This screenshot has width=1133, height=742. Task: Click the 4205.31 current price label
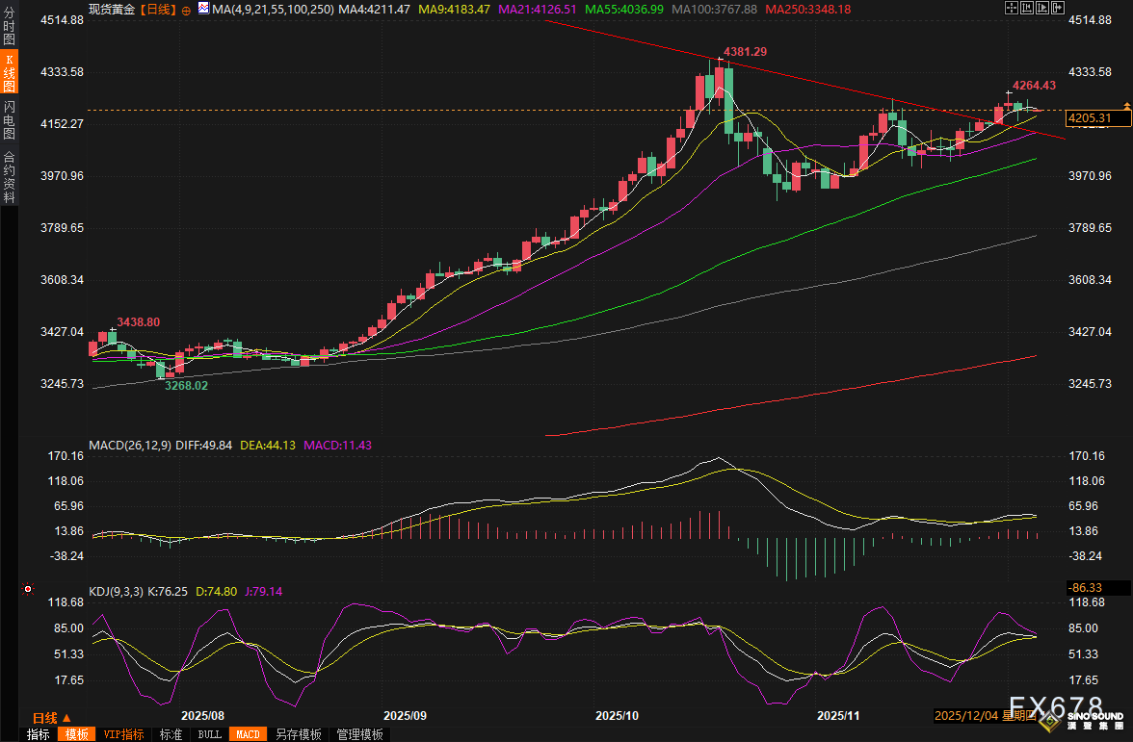[x=1090, y=118]
